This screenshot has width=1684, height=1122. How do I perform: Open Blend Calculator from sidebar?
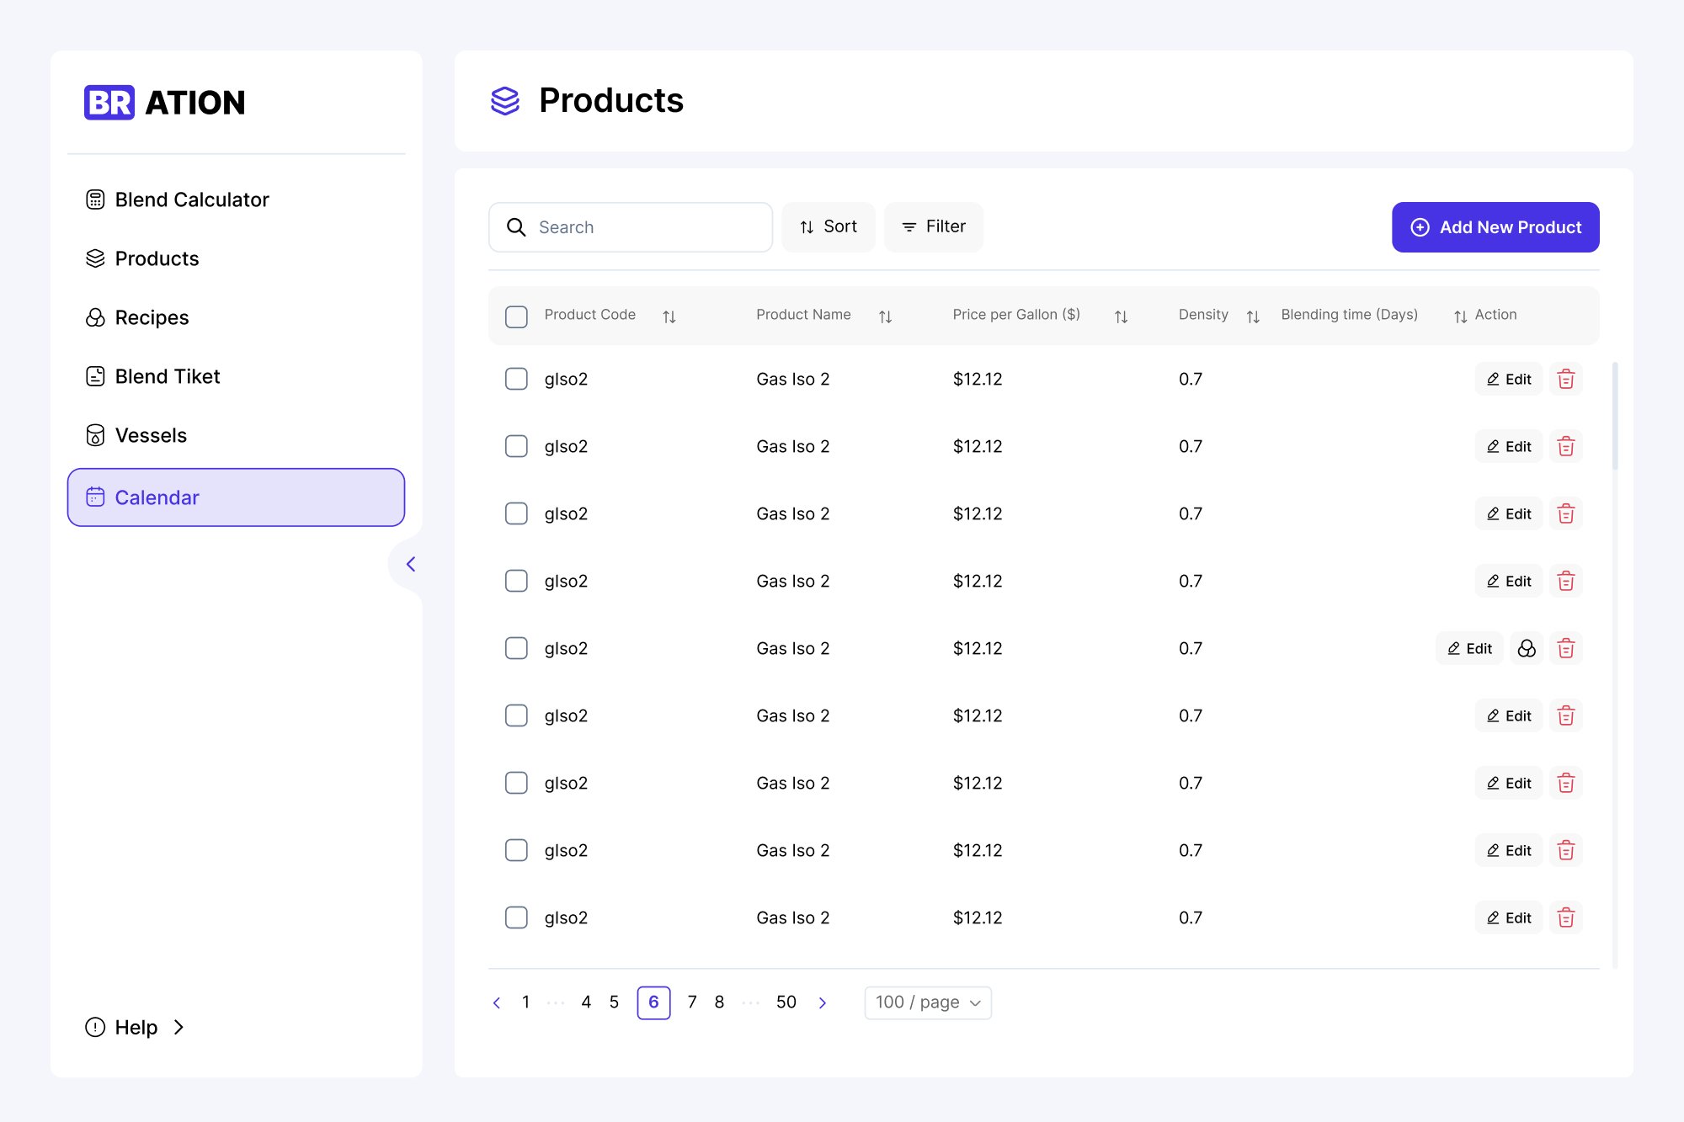click(191, 199)
